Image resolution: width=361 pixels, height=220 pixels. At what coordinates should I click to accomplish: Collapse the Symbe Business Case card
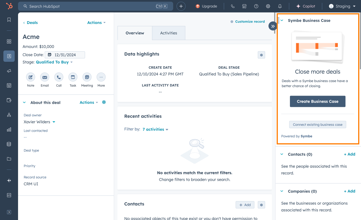click(x=282, y=20)
